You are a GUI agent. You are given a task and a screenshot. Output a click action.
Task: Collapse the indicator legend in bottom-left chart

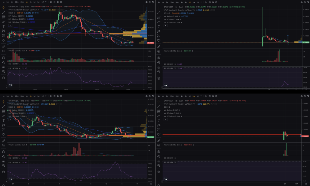(x=10, y=120)
